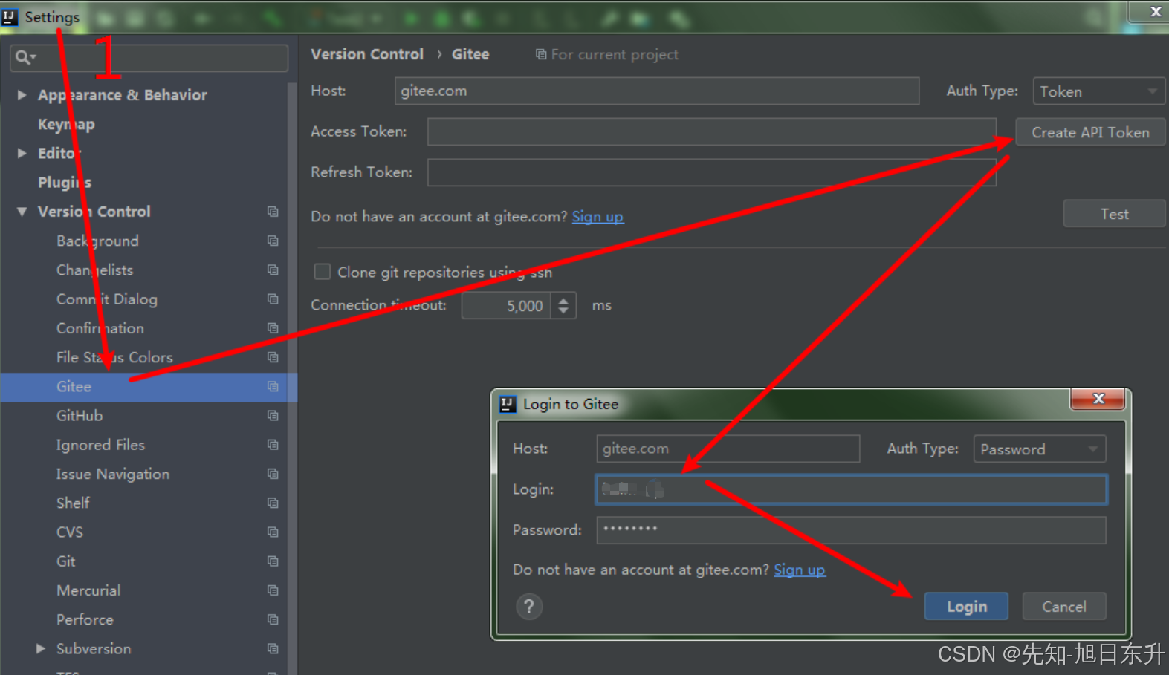Click Create API Token button
1169x675 pixels.
(x=1089, y=132)
